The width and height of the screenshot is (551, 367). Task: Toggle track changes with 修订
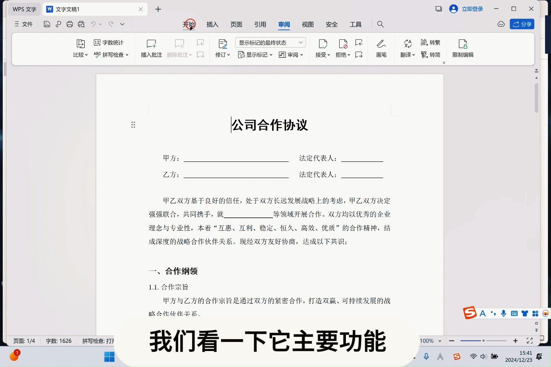coord(221,48)
